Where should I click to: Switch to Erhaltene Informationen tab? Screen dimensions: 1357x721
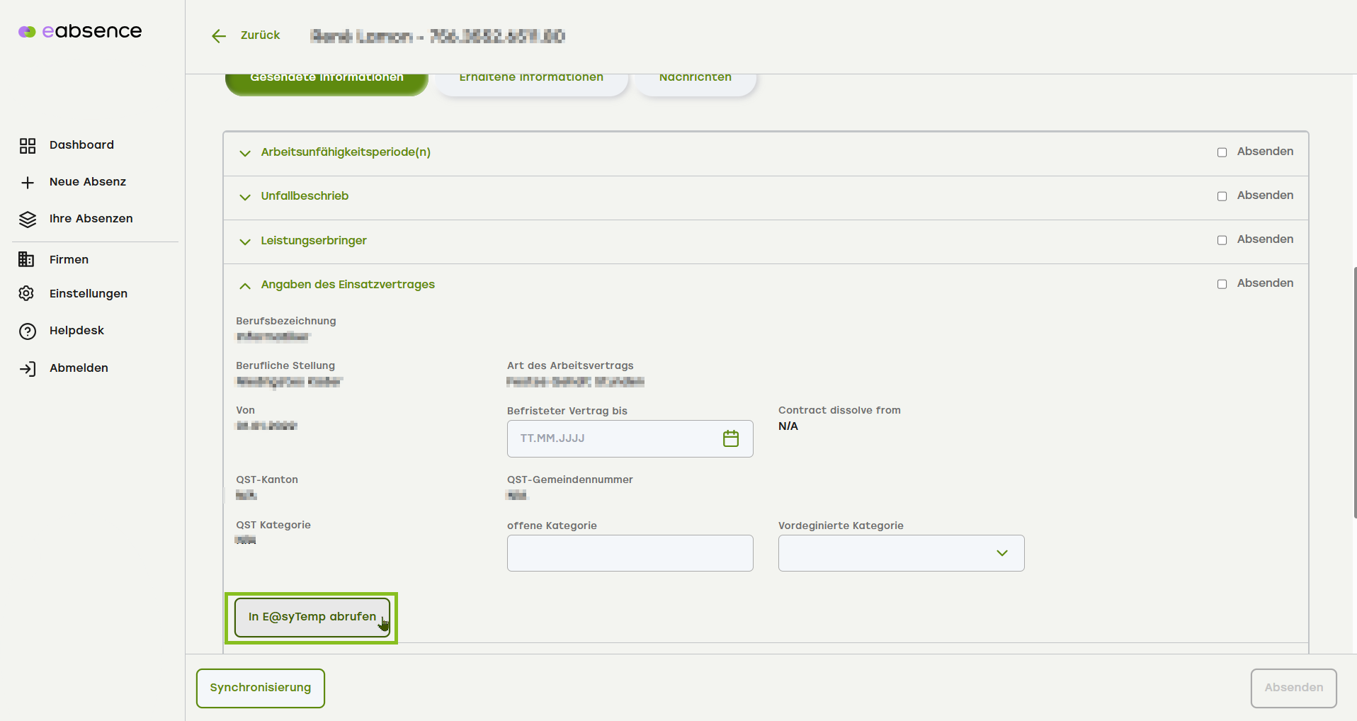[x=531, y=79]
